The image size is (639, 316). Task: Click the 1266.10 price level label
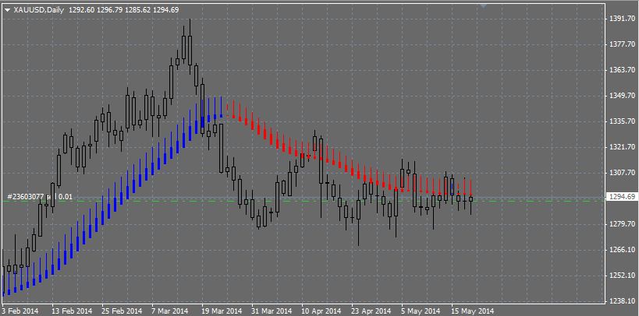622,250
